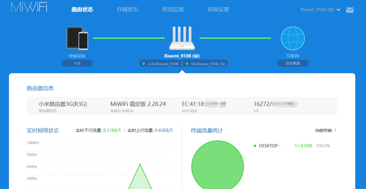Click the green dot beside 5G:Xiaomi_9108_5G
Viewport: 366px width, 189px height.
tap(187, 63)
